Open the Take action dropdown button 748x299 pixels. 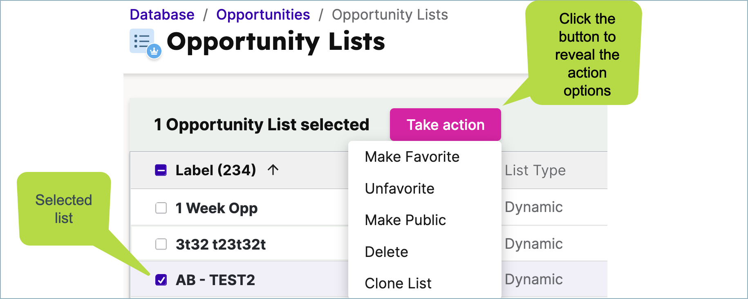(x=446, y=125)
